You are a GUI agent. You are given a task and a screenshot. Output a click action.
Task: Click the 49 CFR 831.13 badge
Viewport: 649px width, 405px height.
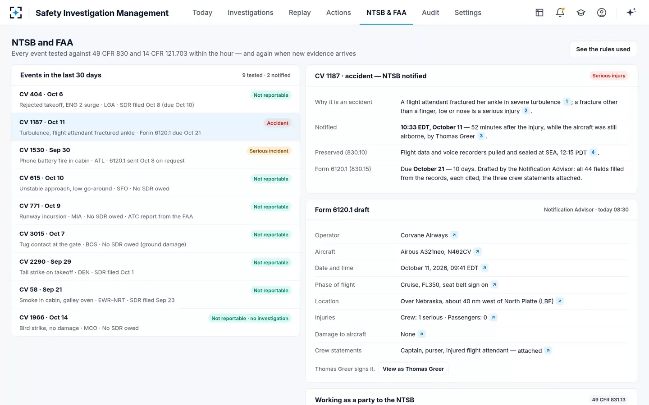point(608,400)
